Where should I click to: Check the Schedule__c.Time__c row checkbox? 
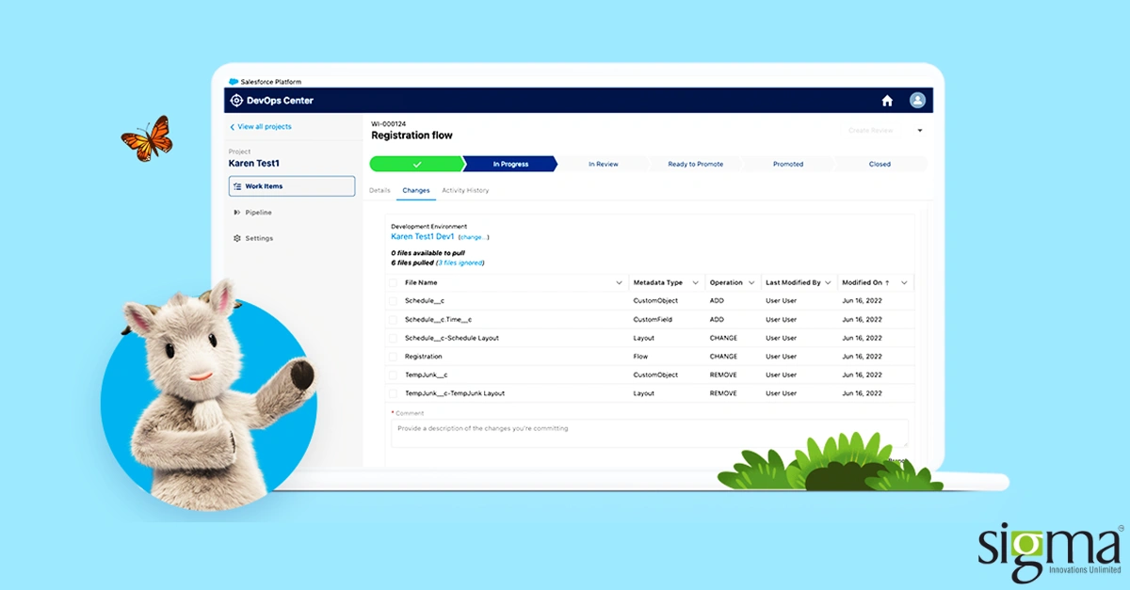tap(393, 320)
